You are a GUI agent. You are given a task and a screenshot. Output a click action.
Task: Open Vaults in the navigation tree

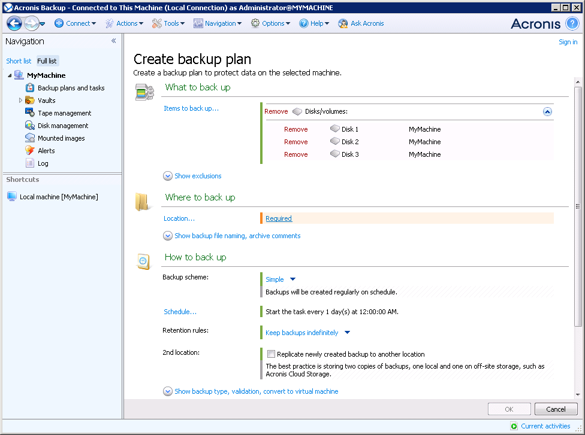(x=47, y=101)
